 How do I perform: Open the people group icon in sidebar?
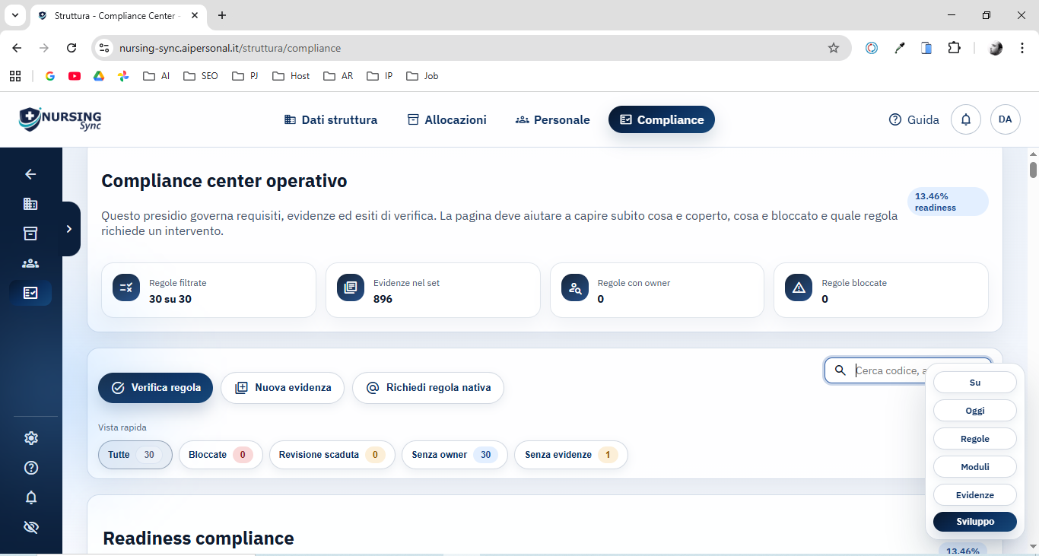(x=30, y=263)
